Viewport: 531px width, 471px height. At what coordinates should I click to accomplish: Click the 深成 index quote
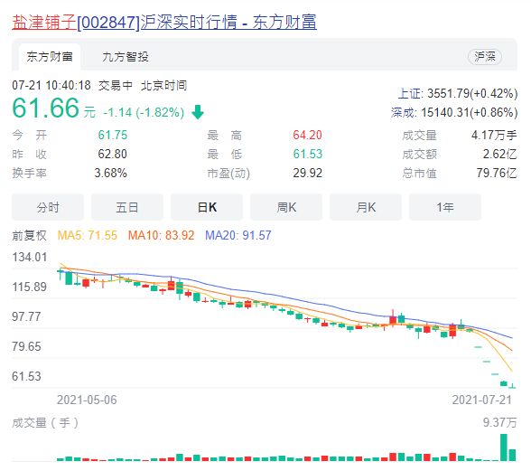[454, 113]
